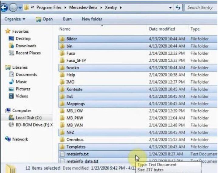Select Xentry in the address path
218x173 pixels.
111,8
